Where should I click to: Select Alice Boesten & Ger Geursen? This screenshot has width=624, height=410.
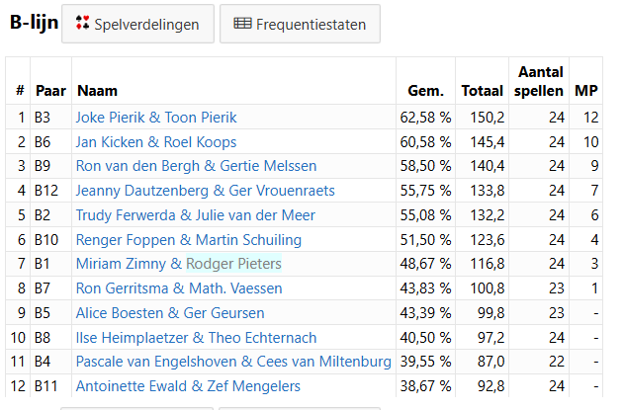pyautogui.click(x=170, y=313)
